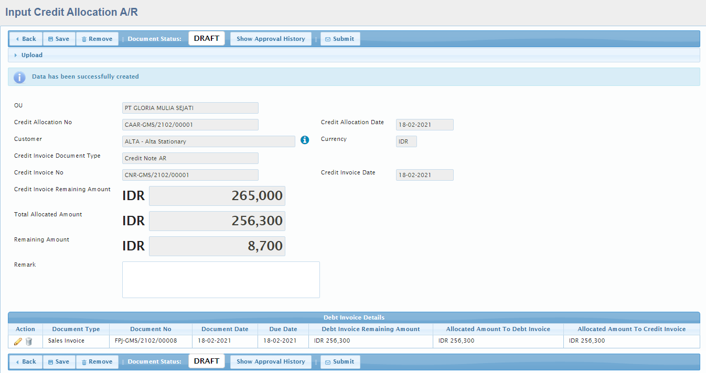Select the OU field PT GLORIA MULIA SEJATI
Image resolution: width=706 pixels, height=373 pixels.
pyautogui.click(x=190, y=108)
